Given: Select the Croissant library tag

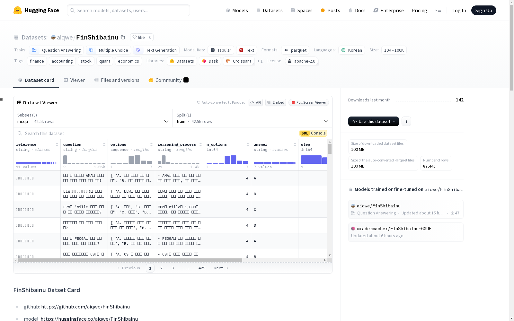Looking at the screenshot, I should (x=239, y=61).
